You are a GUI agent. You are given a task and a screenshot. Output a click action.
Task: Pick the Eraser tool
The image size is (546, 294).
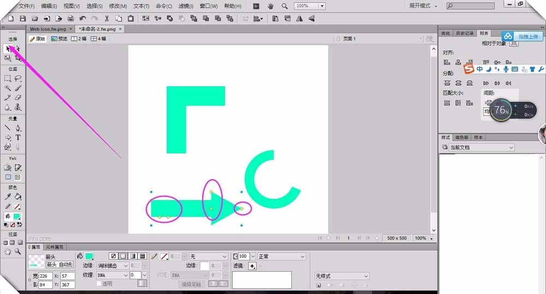pyautogui.click(x=18, y=98)
